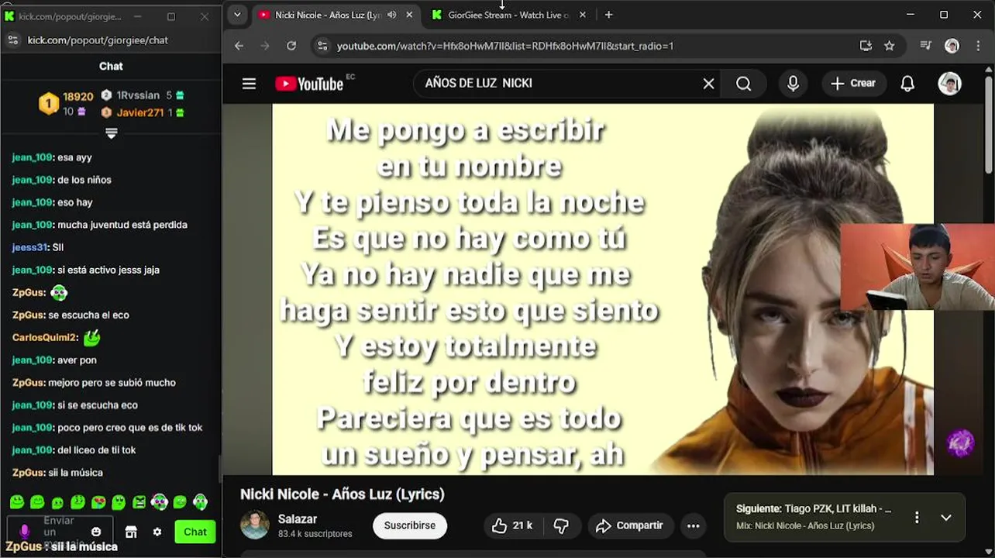The image size is (995, 558).
Task: Tap the purple microphone icon in chat input
Action: pos(25,531)
